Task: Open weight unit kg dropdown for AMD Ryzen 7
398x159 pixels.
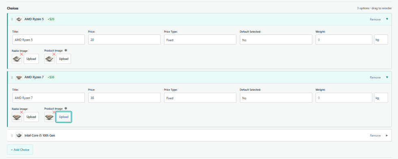Action: pyautogui.click(x=381, y=98)
